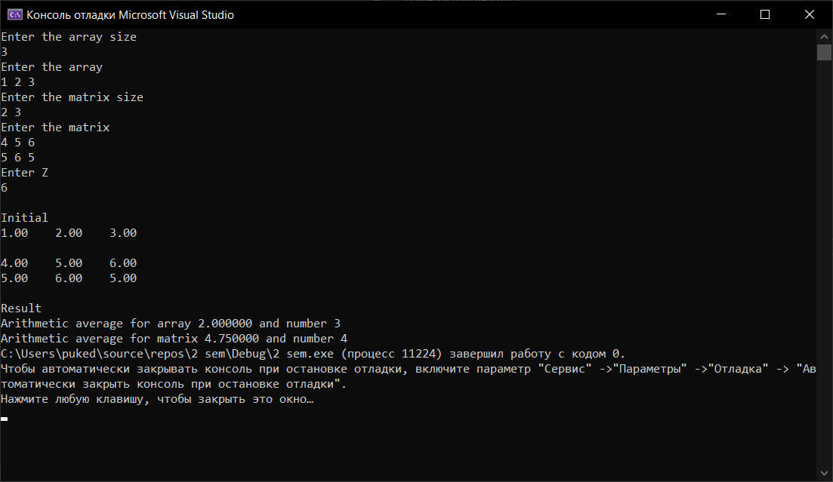
Task: Click the title text 'Консоль отладки Microsoft Visual Studio'
Action: (x=130, y=15)
